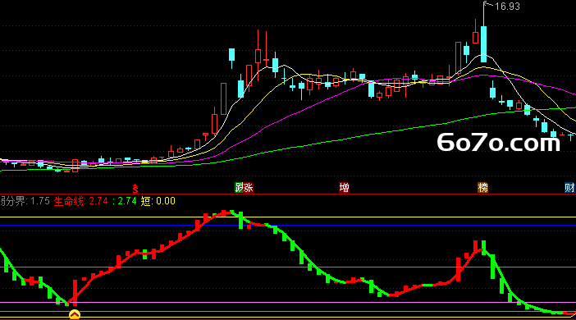The image size is (576, 320).
Task: Select the 弱分界 1.75 indicator label
Action: pos(25,201)
